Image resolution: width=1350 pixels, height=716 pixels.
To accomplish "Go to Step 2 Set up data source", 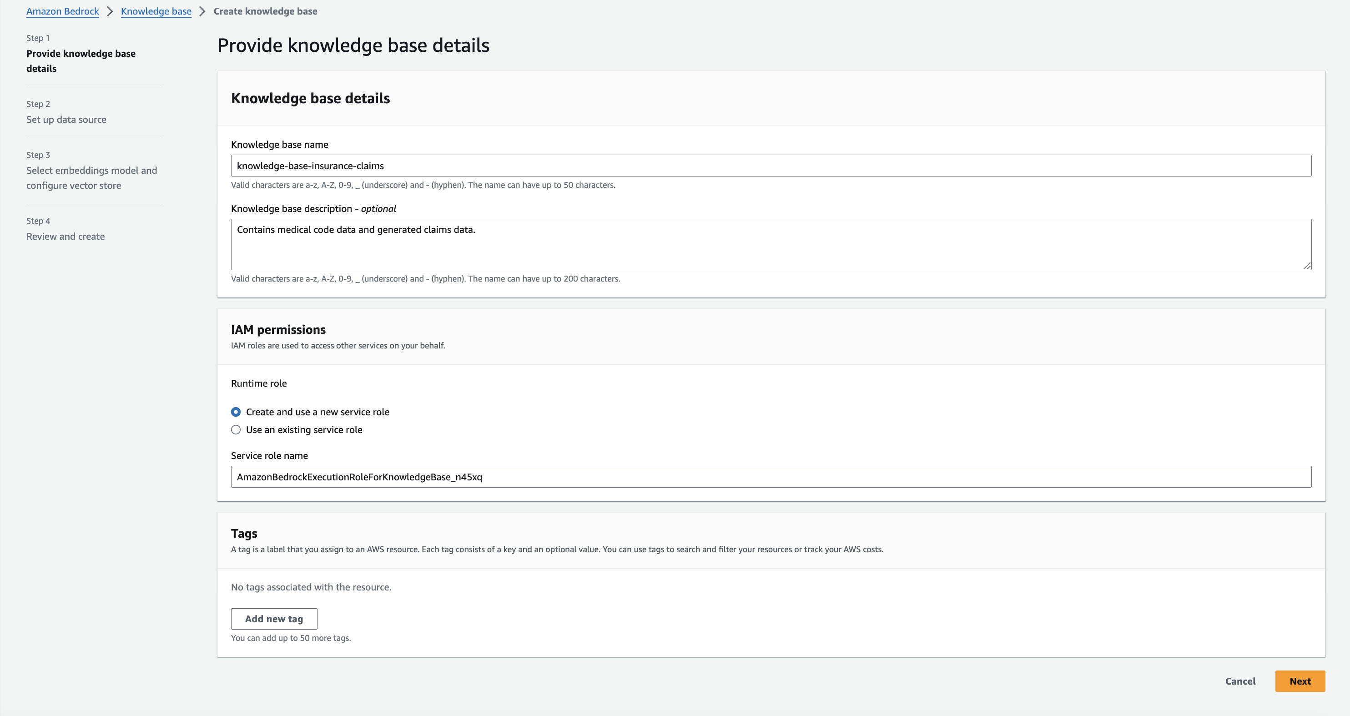I will 66,119.
